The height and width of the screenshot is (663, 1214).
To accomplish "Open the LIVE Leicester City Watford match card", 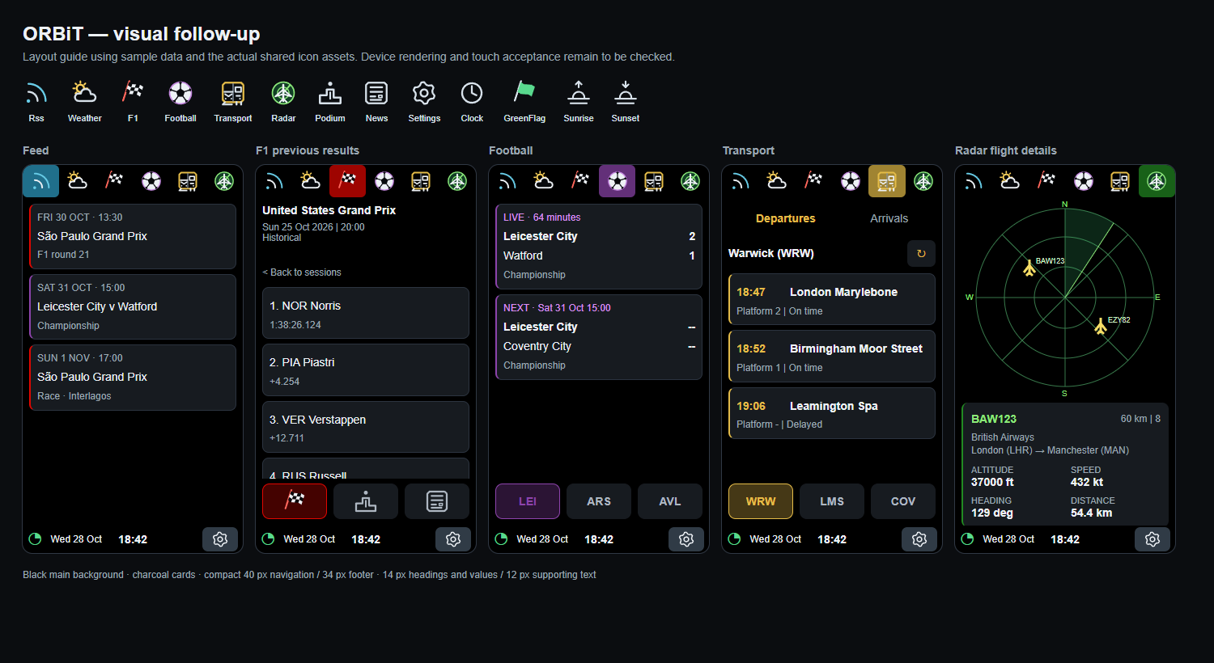I will tap(599, 247).
